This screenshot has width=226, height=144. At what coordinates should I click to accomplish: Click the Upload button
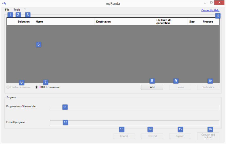click(x=180, y=136)
